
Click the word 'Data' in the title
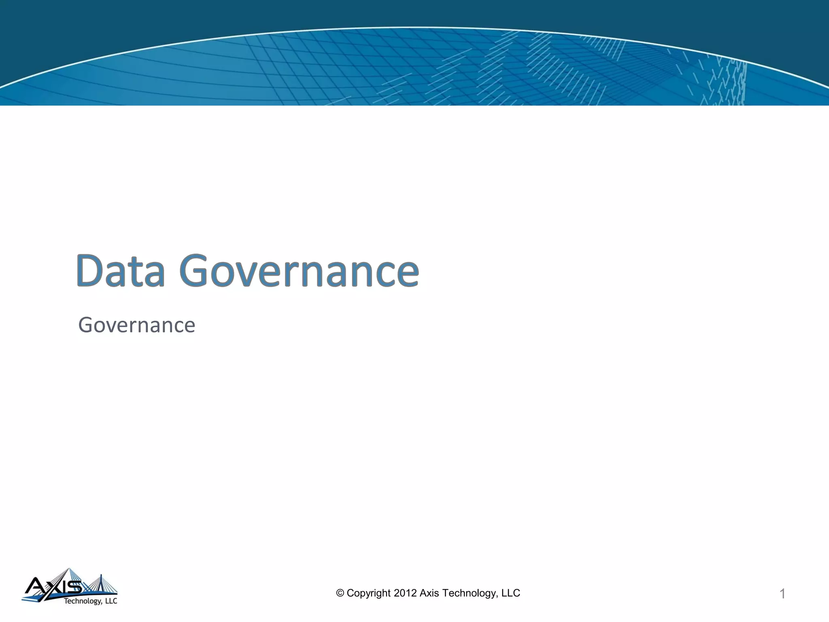coord(121,271)
